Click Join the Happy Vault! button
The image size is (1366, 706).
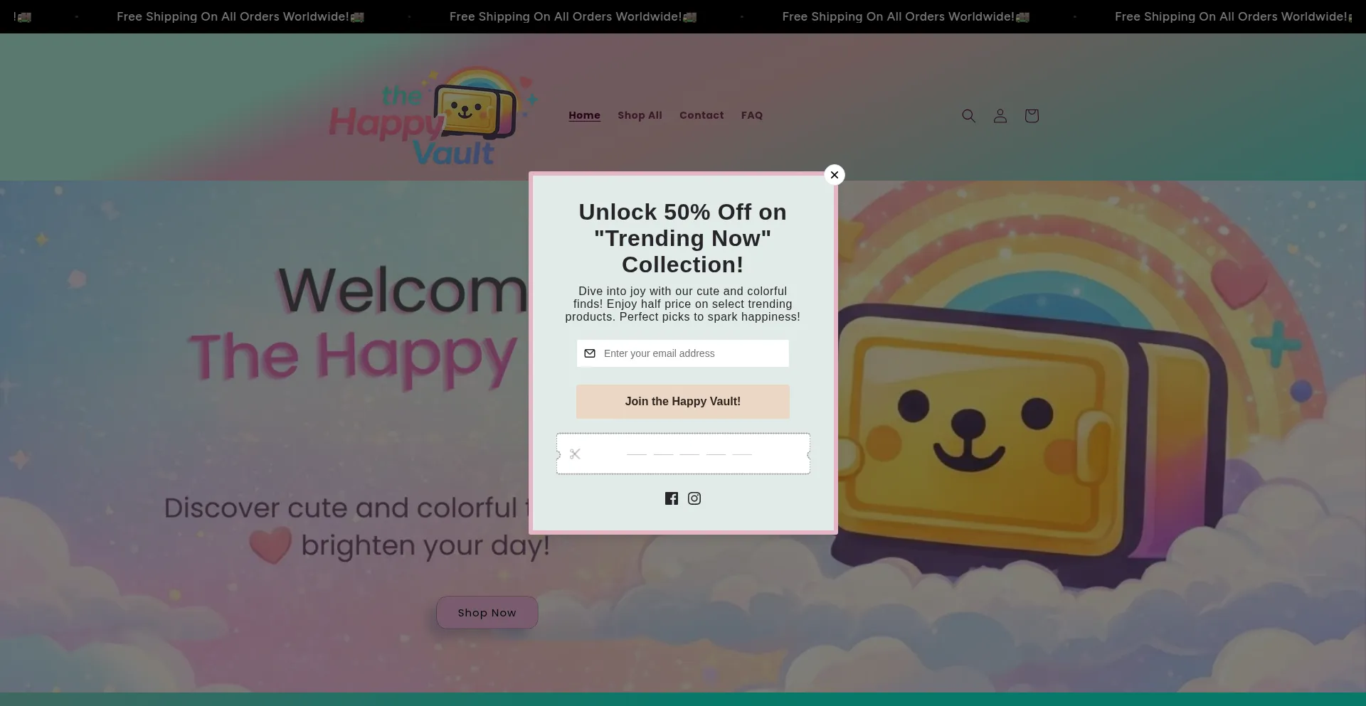(x=683, y=402)
